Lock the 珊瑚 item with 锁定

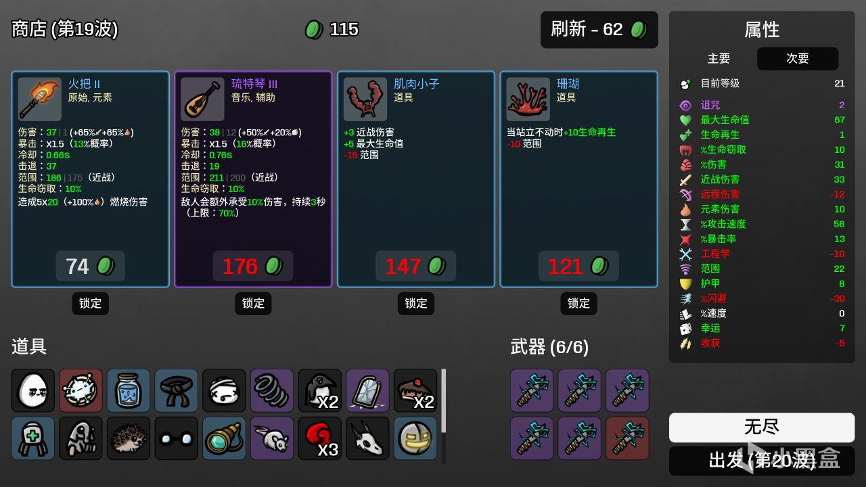tap(578, 304)
